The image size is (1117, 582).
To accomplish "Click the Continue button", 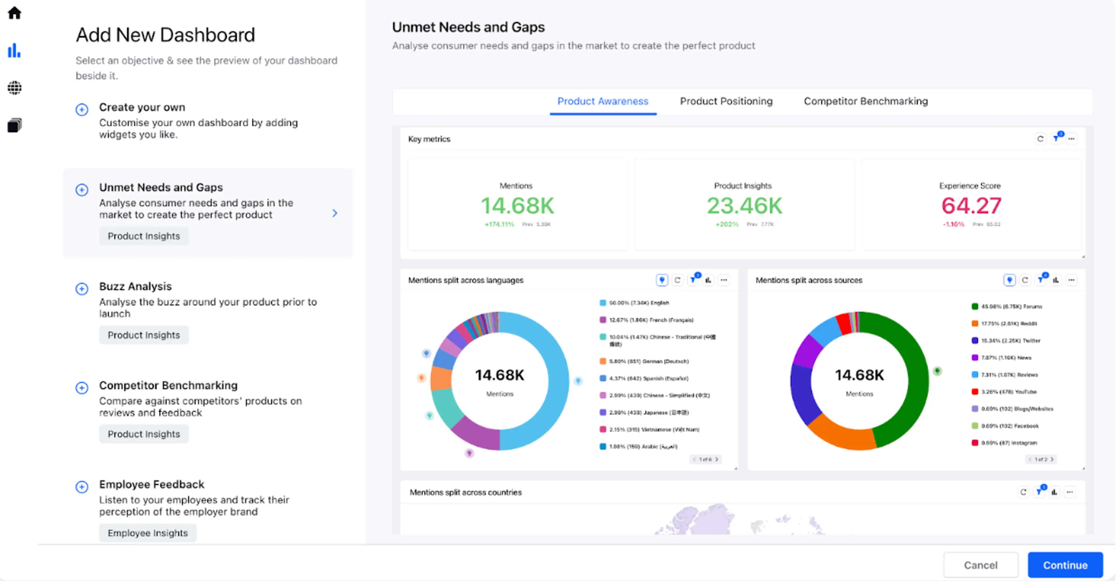I will tap(1065, 565).
